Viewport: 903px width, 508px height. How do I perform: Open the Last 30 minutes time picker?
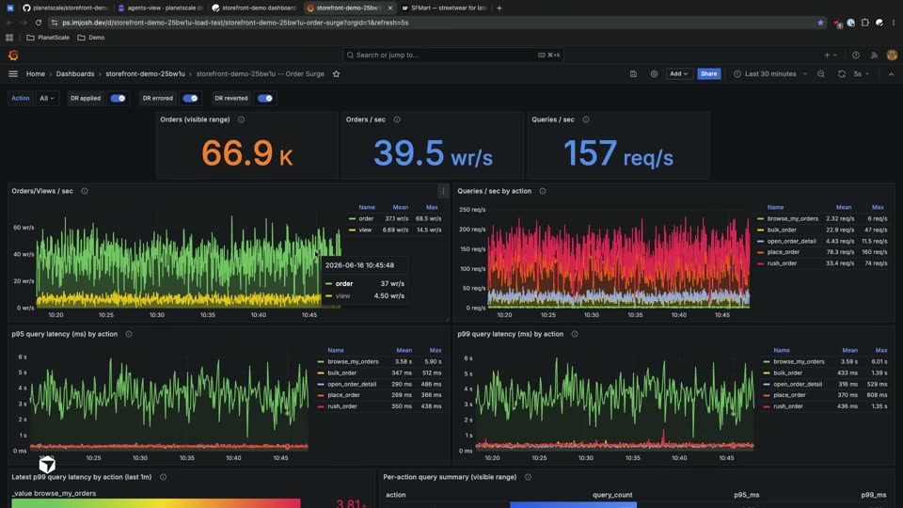[x=770, y=73]
